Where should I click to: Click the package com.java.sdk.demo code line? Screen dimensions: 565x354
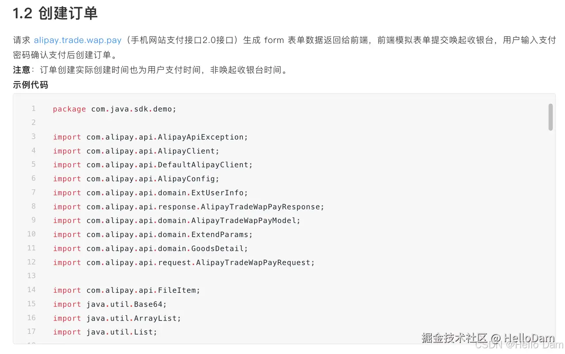coord(114,109)
